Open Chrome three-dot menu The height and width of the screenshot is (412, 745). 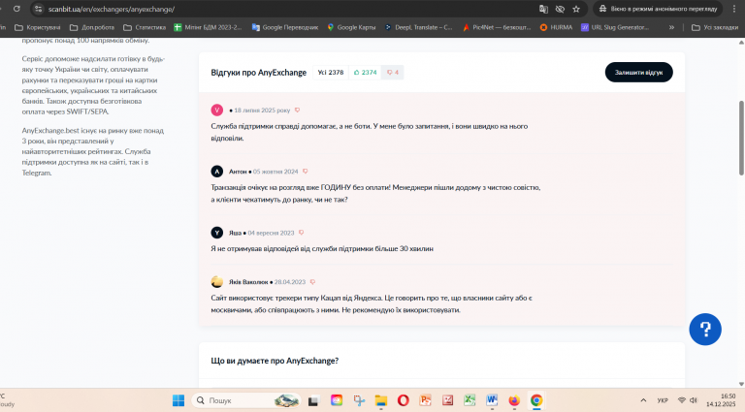(x=734, y=9)
